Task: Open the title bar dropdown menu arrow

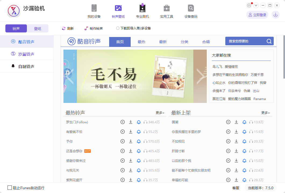Action: coord(256,5)
